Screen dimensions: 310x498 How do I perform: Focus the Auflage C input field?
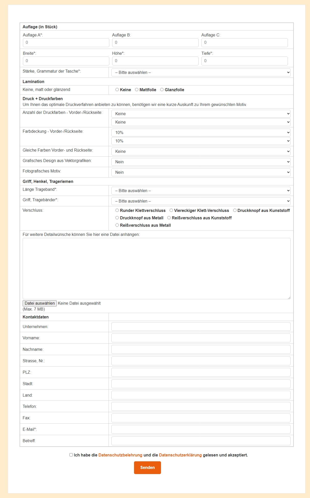pos(245,43)
